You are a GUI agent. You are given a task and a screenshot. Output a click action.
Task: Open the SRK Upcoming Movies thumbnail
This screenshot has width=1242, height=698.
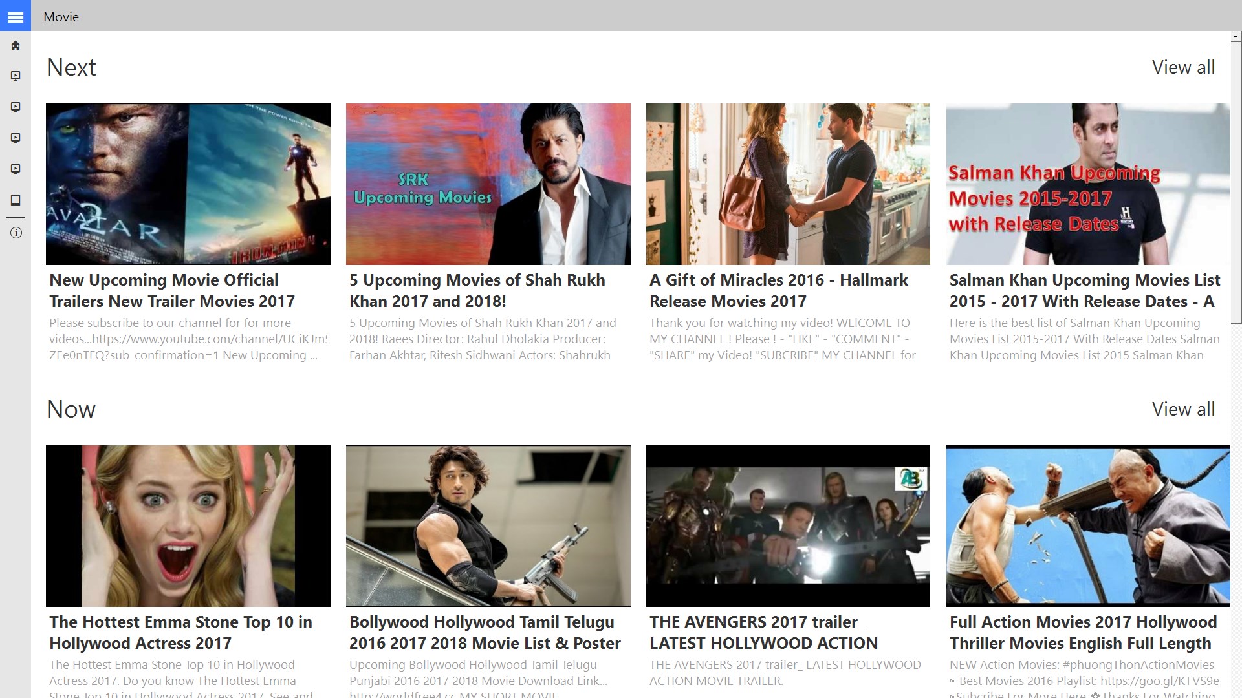488,184
